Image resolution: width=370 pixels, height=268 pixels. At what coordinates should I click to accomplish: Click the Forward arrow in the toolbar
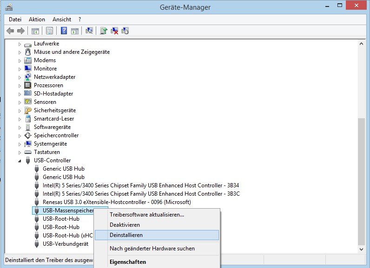[x=20, y=31]
